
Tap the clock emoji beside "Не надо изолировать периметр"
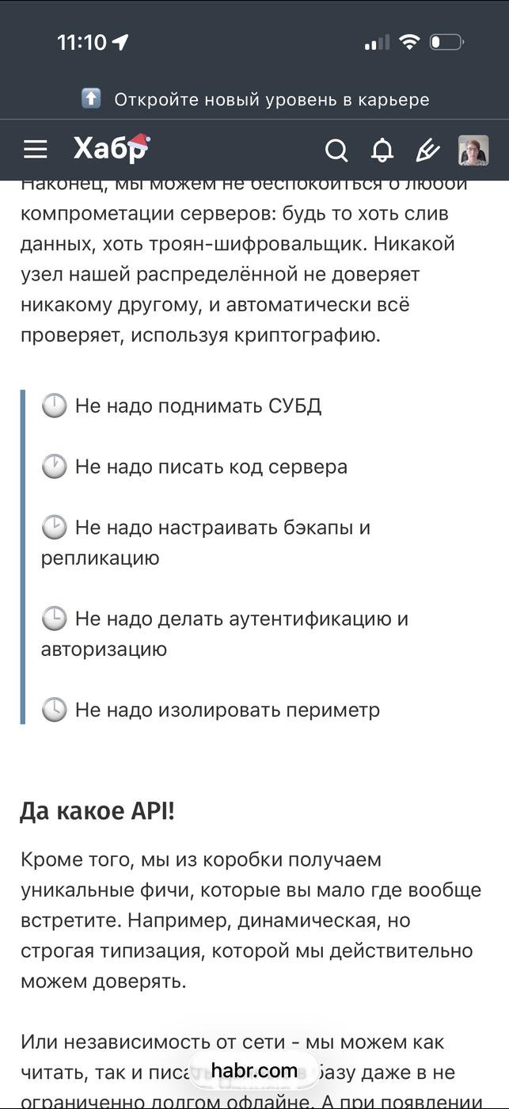[54, 711]
